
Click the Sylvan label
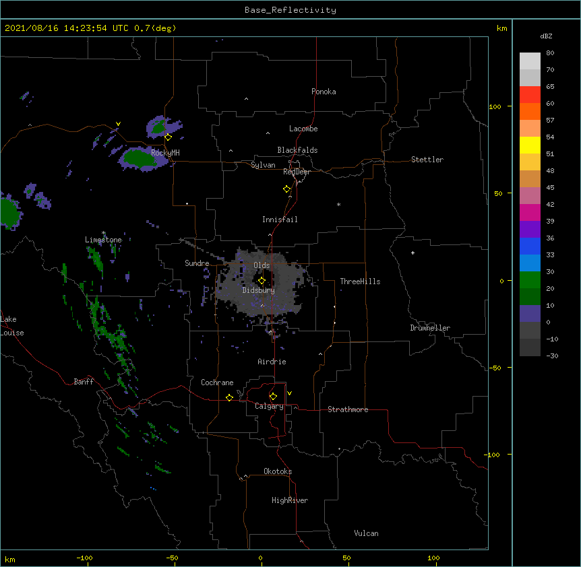[x=263, y=165]
